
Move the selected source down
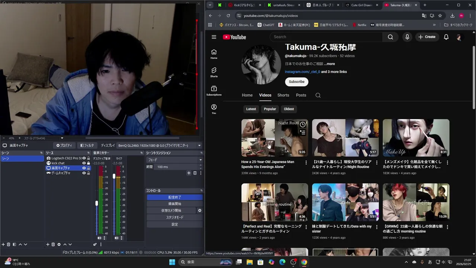[x=70, y=245]
